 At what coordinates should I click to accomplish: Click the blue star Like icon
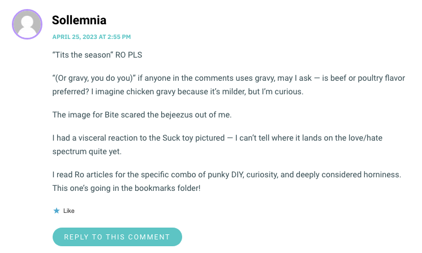click(57, 211)
